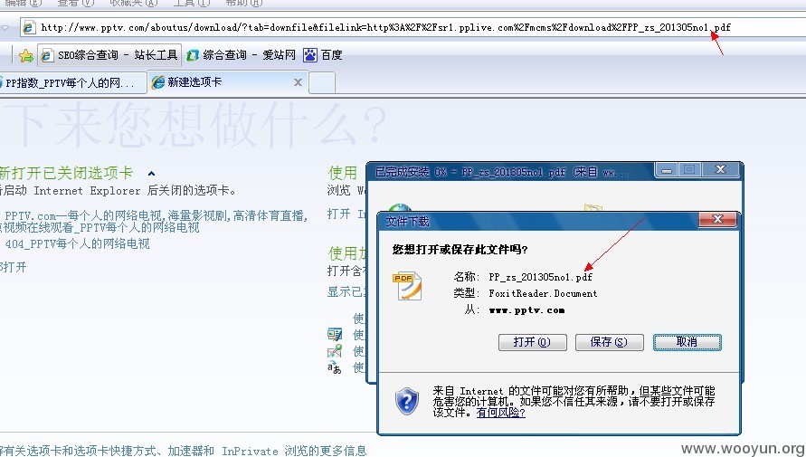This screenshot has width=806, height=457.
Task: Click the 打开(O) button in file download dialog
Action: tap(532, 342)
